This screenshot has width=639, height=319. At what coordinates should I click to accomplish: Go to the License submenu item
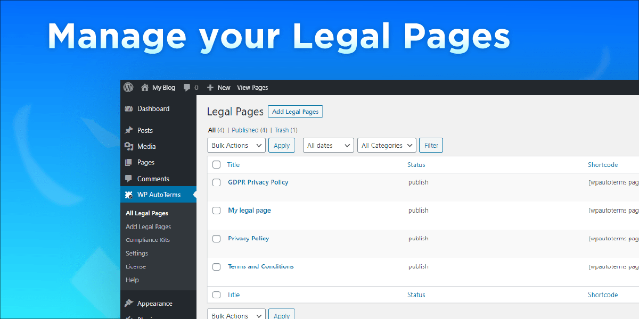click(x=136, y=266)
